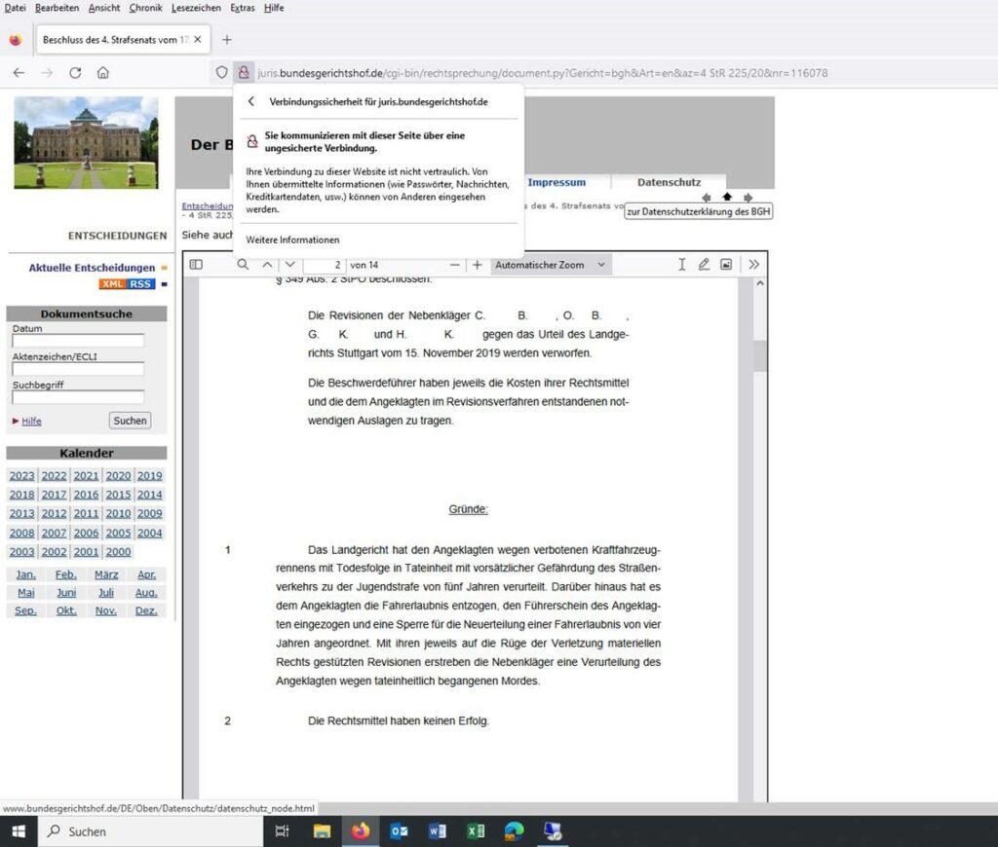The width and height of the screenshot is (998, 847).
Task: Reload the page with the refresh icon
Action: 75,73
